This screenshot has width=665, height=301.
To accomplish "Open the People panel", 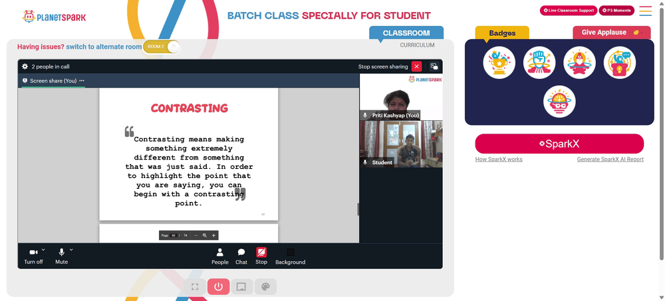I will click(x=220, y=256).
